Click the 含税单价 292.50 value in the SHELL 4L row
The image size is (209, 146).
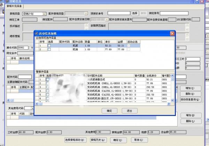(154, 87)
